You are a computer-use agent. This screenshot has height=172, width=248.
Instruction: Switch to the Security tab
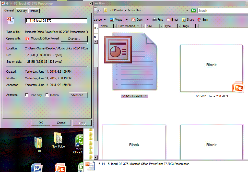(22, 11)
